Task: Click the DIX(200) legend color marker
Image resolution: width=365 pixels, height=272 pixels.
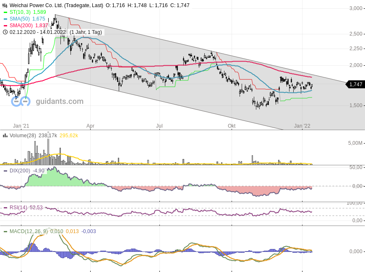Action: (x=5, y=171)
